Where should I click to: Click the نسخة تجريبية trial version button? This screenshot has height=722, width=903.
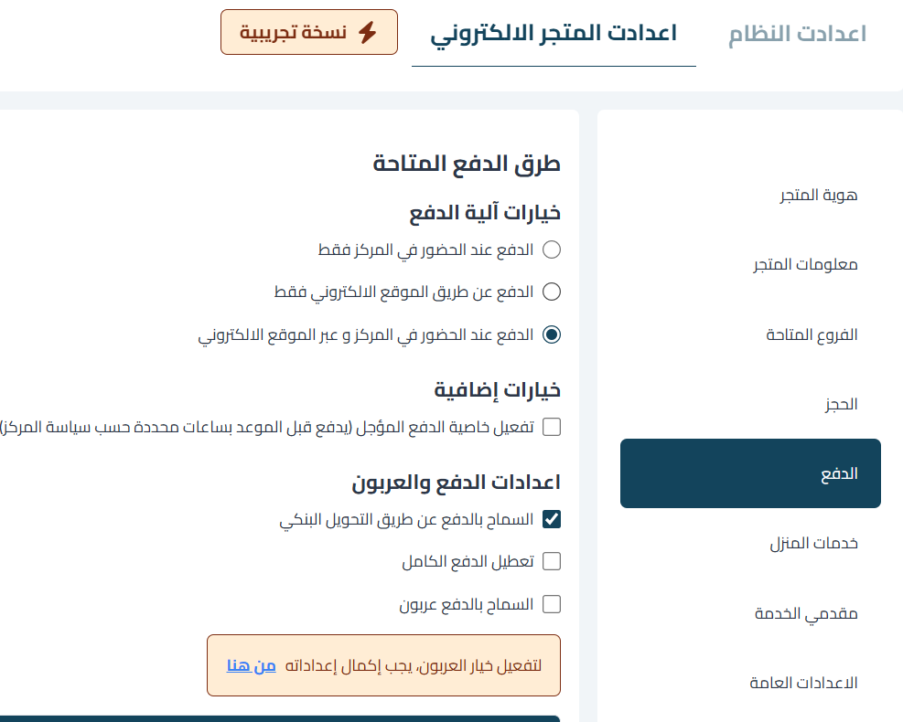point(309,32)
